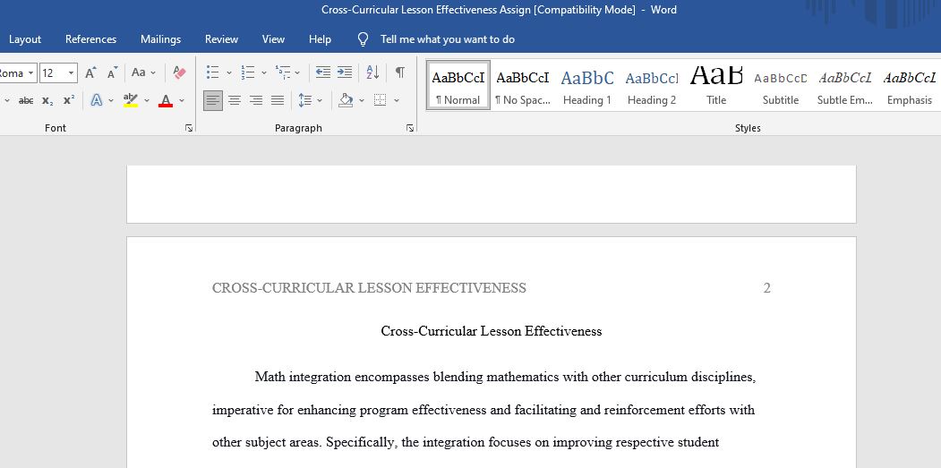
Task: Align text left
Action: [x=212, y=100]
